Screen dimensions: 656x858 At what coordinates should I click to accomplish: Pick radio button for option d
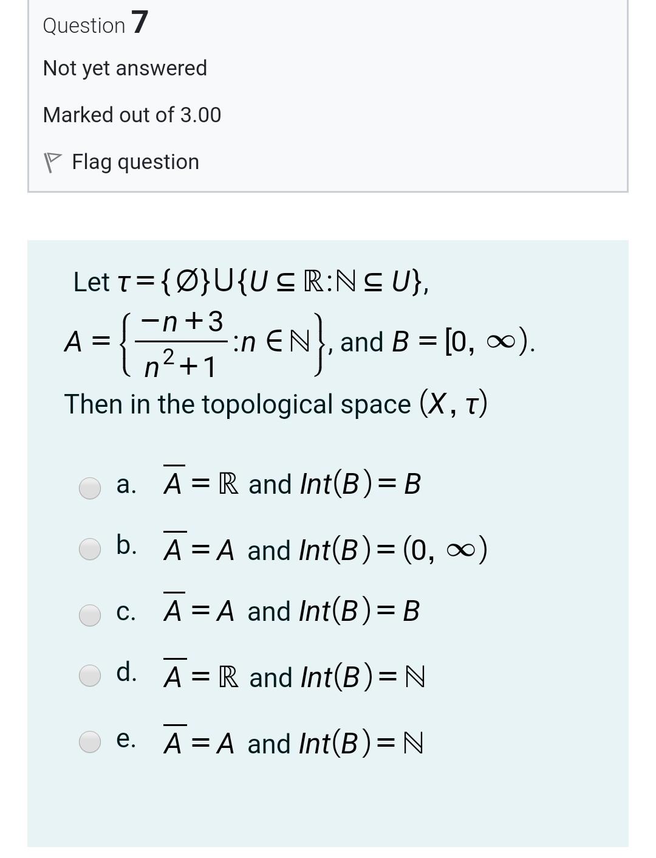click(x=91, y=676)
